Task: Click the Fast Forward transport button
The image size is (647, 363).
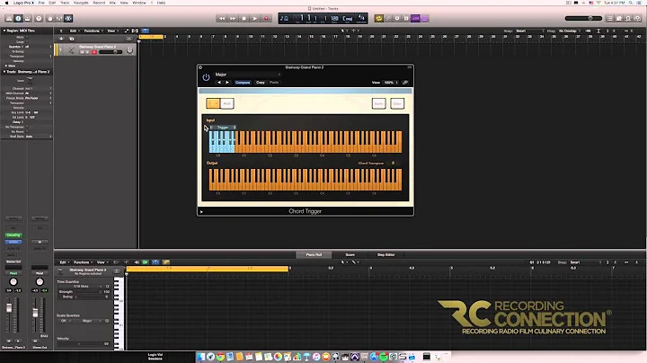Action: (x=233, y=19)
